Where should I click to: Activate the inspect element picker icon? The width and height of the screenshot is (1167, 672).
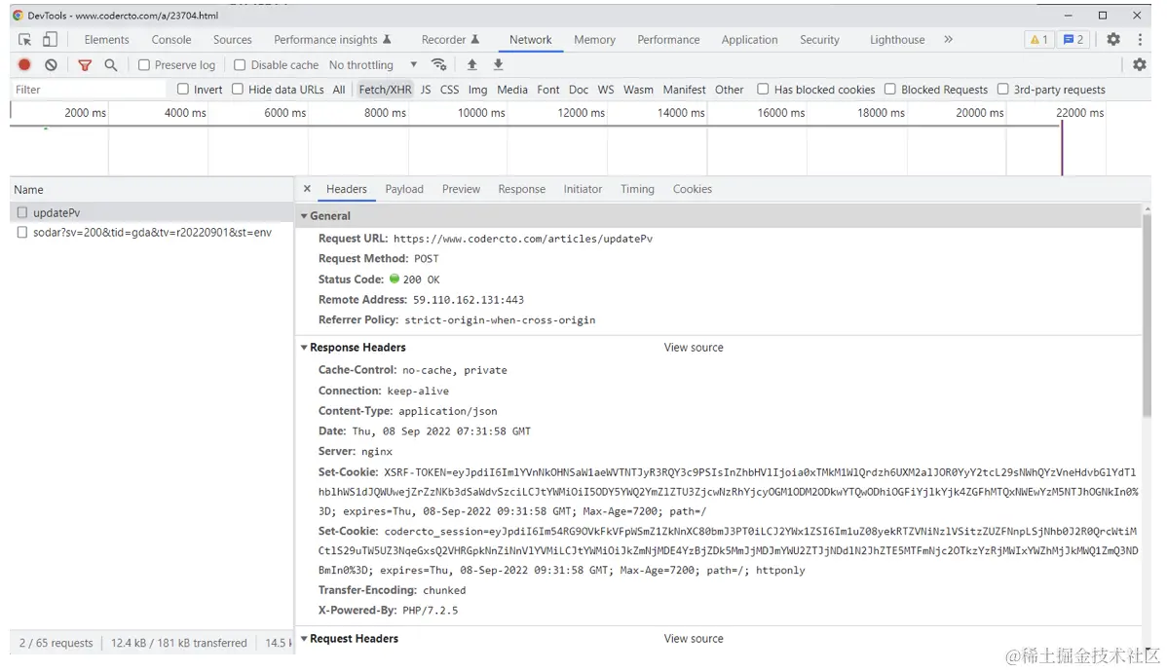tap(24, 39)
